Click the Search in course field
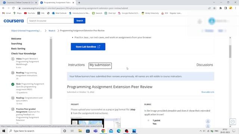The height and width of the screenshot is (134, 239). tap(51, 21)
